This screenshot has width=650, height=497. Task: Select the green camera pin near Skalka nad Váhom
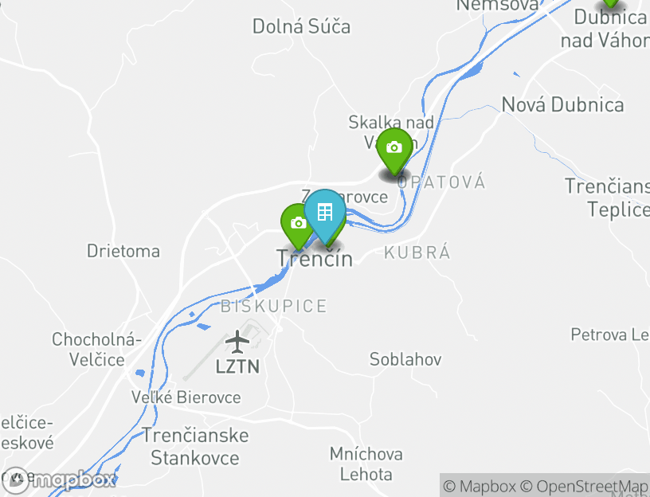[394, 151]
